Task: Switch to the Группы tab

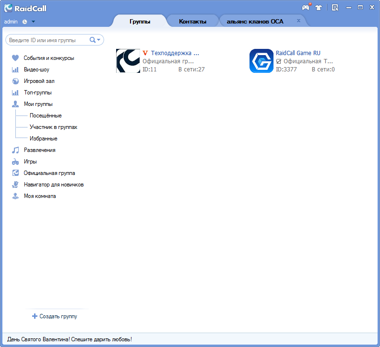Action: click(x=140, y=21)
